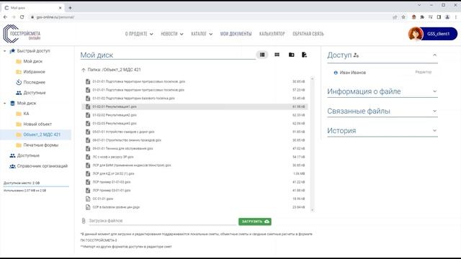Click the GSS_client1 account button
Screen dimensions: 461x259
pos(439,34)
